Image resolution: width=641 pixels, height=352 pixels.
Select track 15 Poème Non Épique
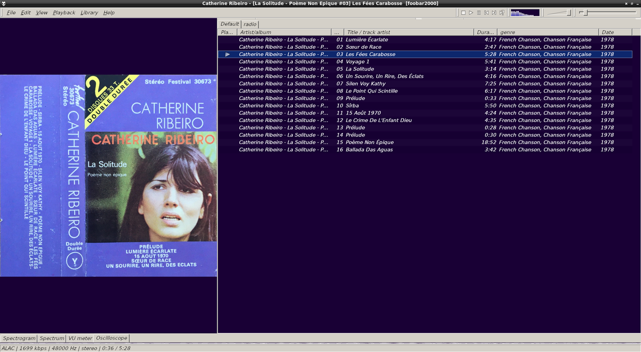point(425,142)
